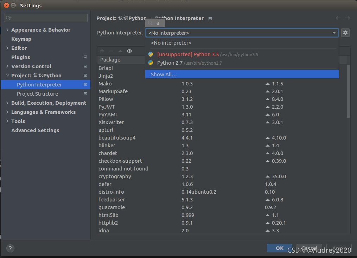Click the uninstall package minus icon
The image size is (357, 258).
[x=111, y=51]
